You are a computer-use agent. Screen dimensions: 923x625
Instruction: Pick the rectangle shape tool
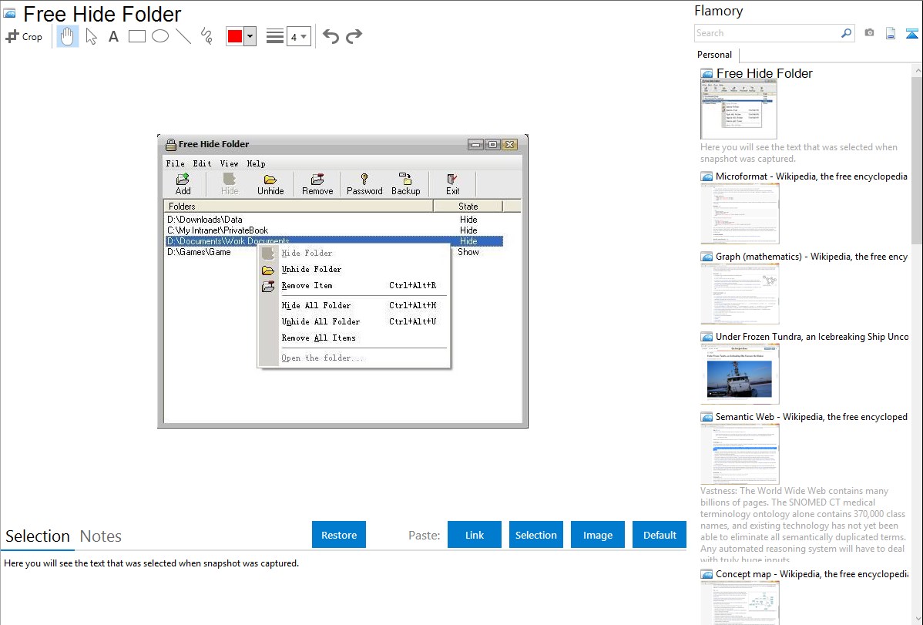click(x=137, y=36)
